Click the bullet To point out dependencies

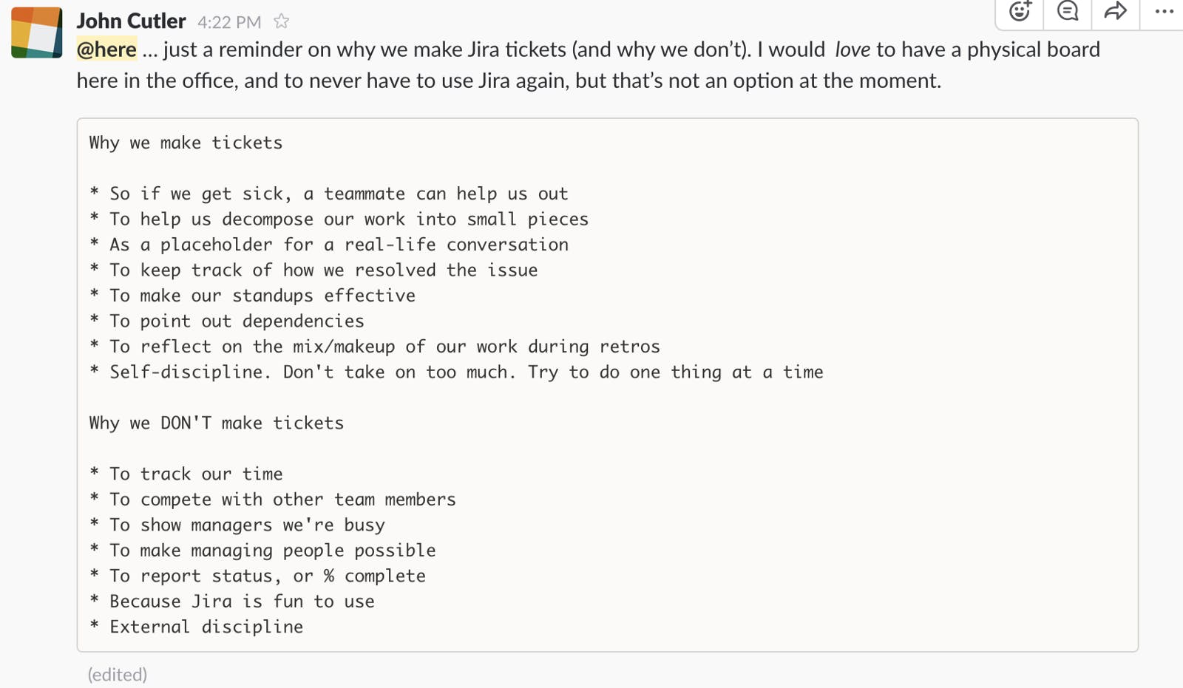tap(228, 321)
